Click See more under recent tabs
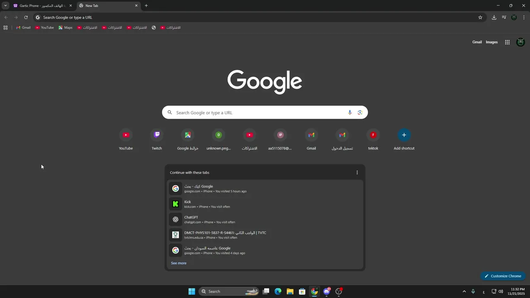The width and height of the screenshot is (530, 298). (x=178, y=263)
